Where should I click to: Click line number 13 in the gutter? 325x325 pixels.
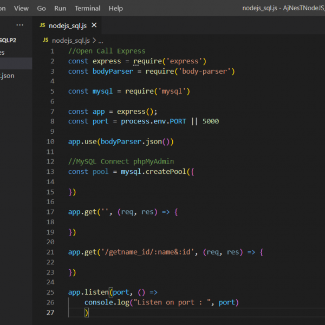click(x=50, y=172)
